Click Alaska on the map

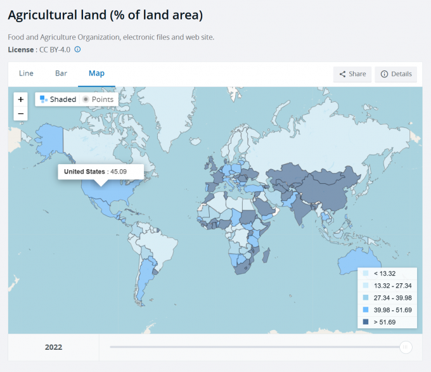tap(50, 138)
